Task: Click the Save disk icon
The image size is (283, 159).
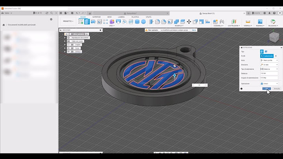Action: [x=72, y=13]
